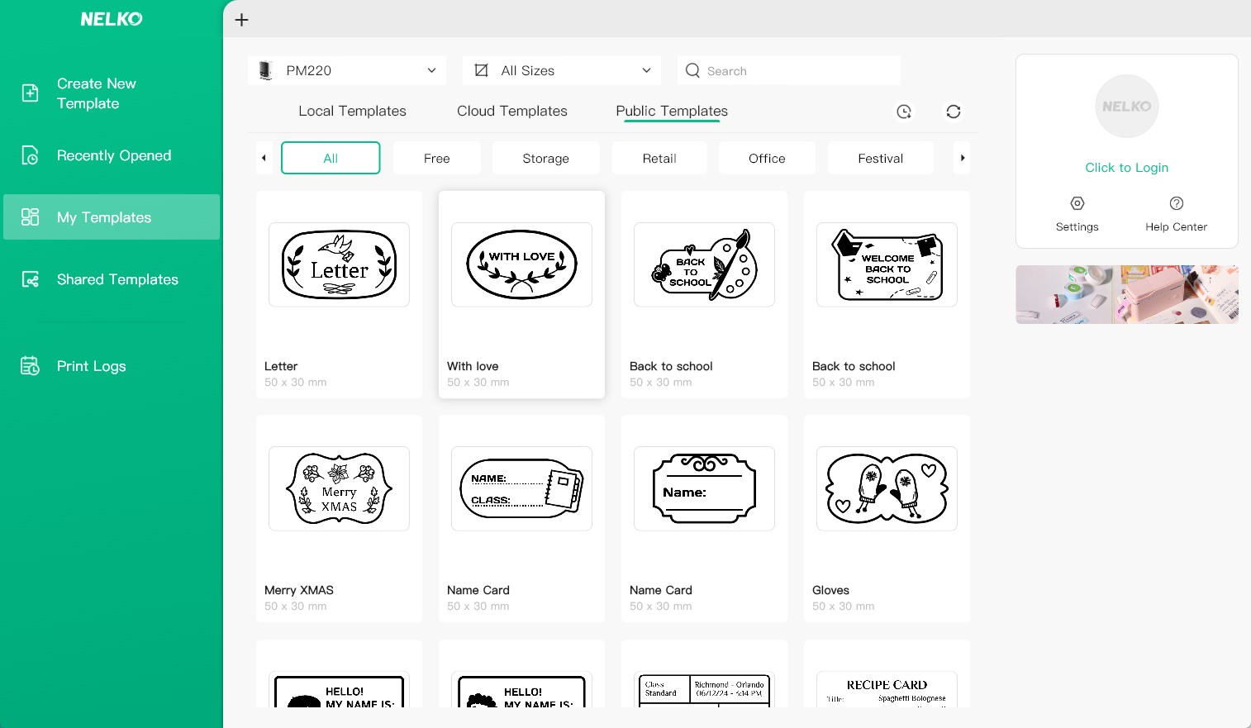Click the Create New Template icon
The height and width of the screenshot is (728, 1251).
[x=30, y=93]
